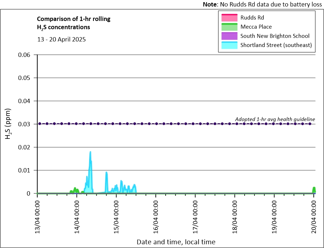Select the Shortland Street cyan legend swatch
The image size is (324, 248).
pos(228,45)
